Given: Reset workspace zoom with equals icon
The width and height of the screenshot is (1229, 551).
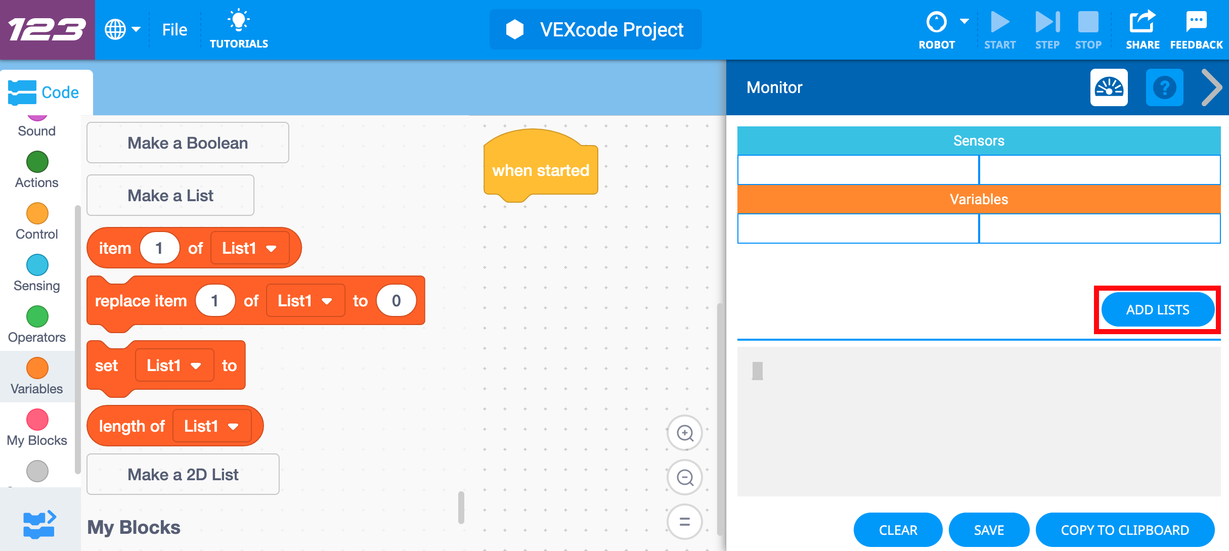Looking at the screenshot, I should point(685,522).
